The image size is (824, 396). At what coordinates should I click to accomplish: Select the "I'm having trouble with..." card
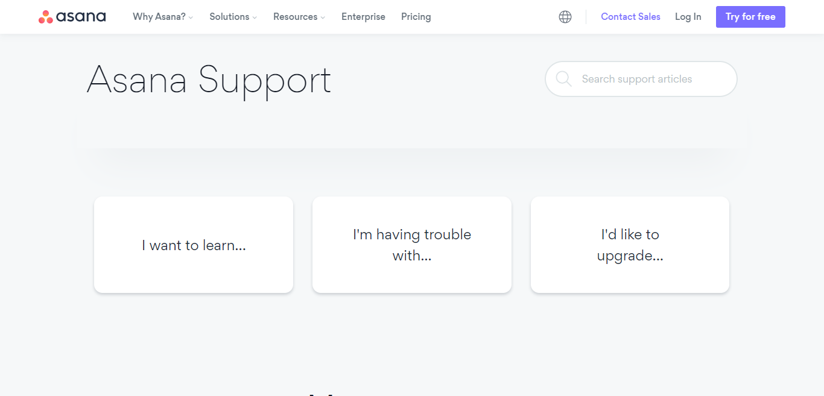(x=412, y=245)
